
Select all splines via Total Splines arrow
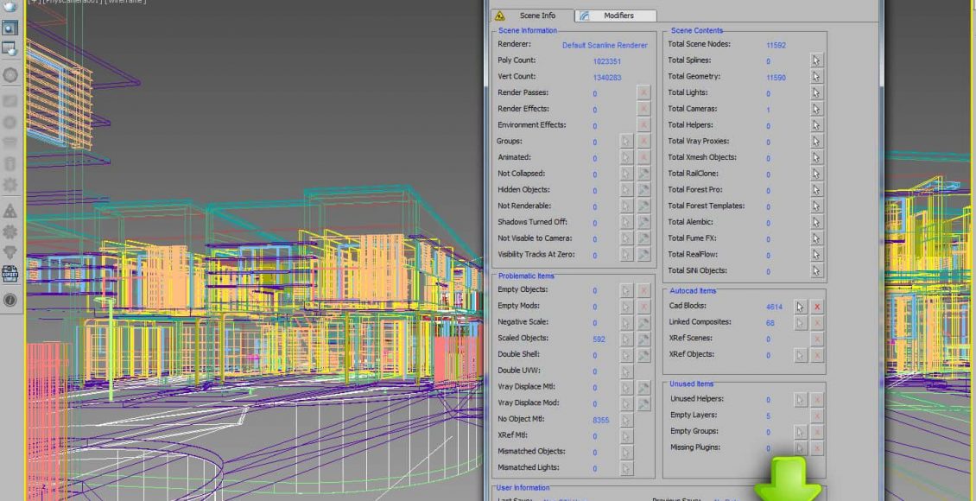816,60
